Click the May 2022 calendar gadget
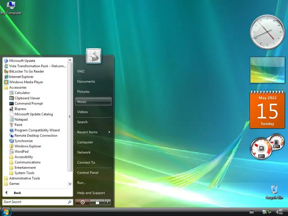The image size is (288, 216). point(267,109)
